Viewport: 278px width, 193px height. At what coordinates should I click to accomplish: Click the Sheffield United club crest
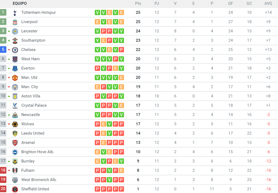(x=15, y=189)
